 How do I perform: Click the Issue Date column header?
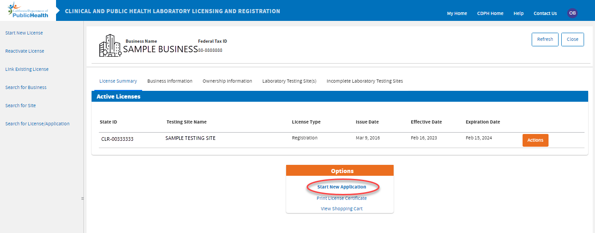point(367,122)
